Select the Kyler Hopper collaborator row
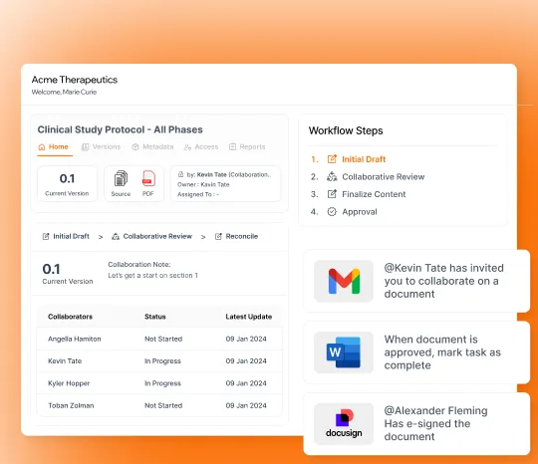 pos(159,383)
